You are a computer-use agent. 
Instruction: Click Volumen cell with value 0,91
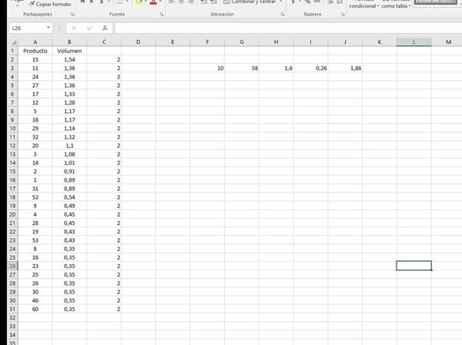[x=69, y=172]
